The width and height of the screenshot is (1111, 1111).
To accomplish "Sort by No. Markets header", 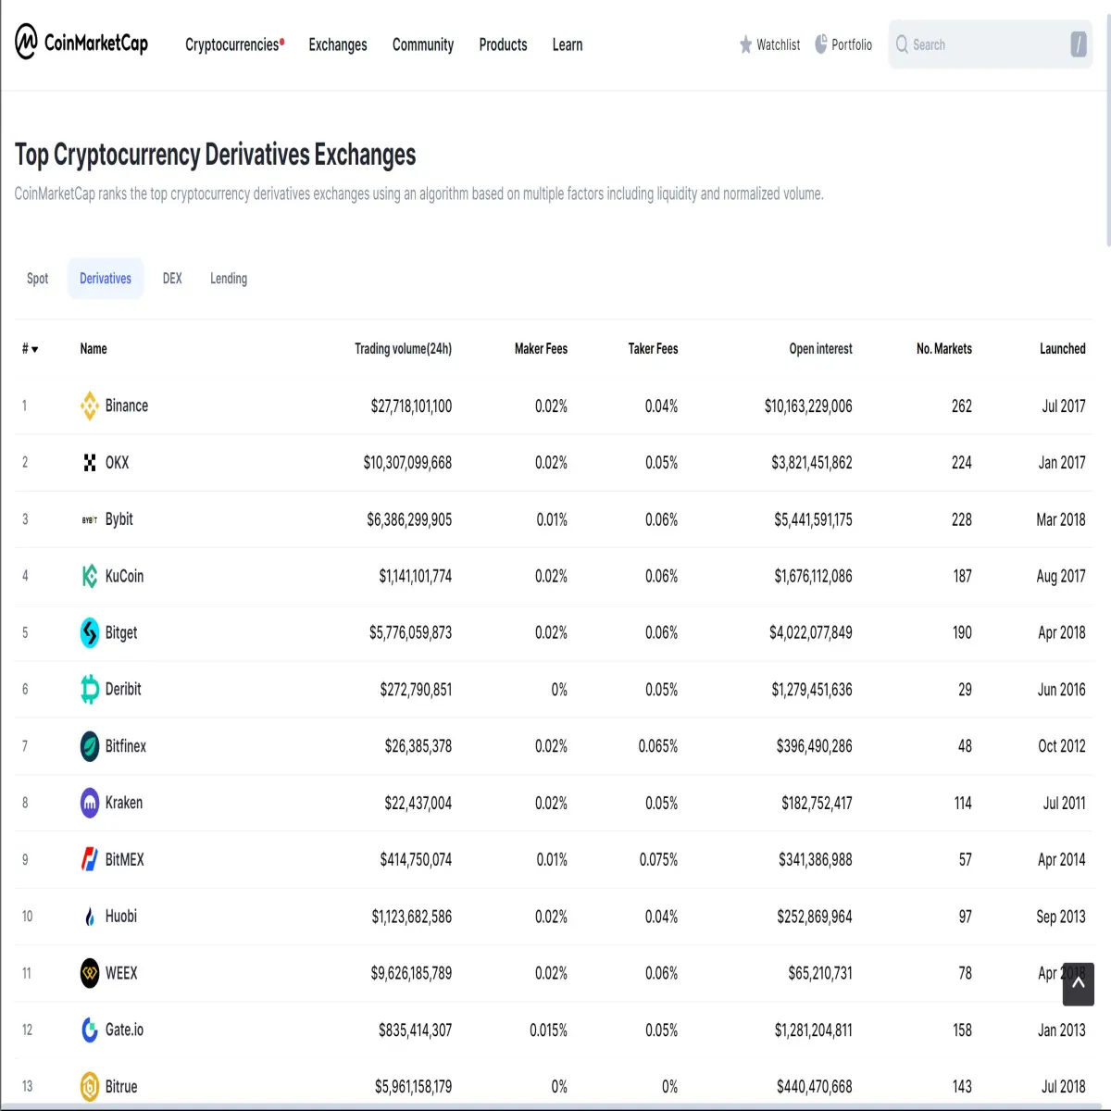I will [x=944, y=349].
